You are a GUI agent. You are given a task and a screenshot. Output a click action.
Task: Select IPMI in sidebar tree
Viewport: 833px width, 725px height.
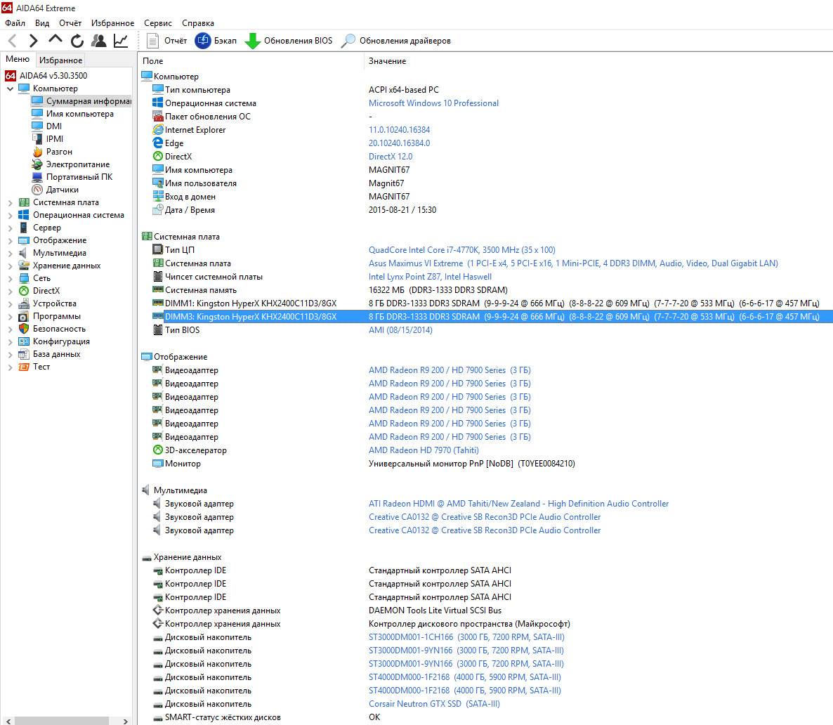coord(47,138)
